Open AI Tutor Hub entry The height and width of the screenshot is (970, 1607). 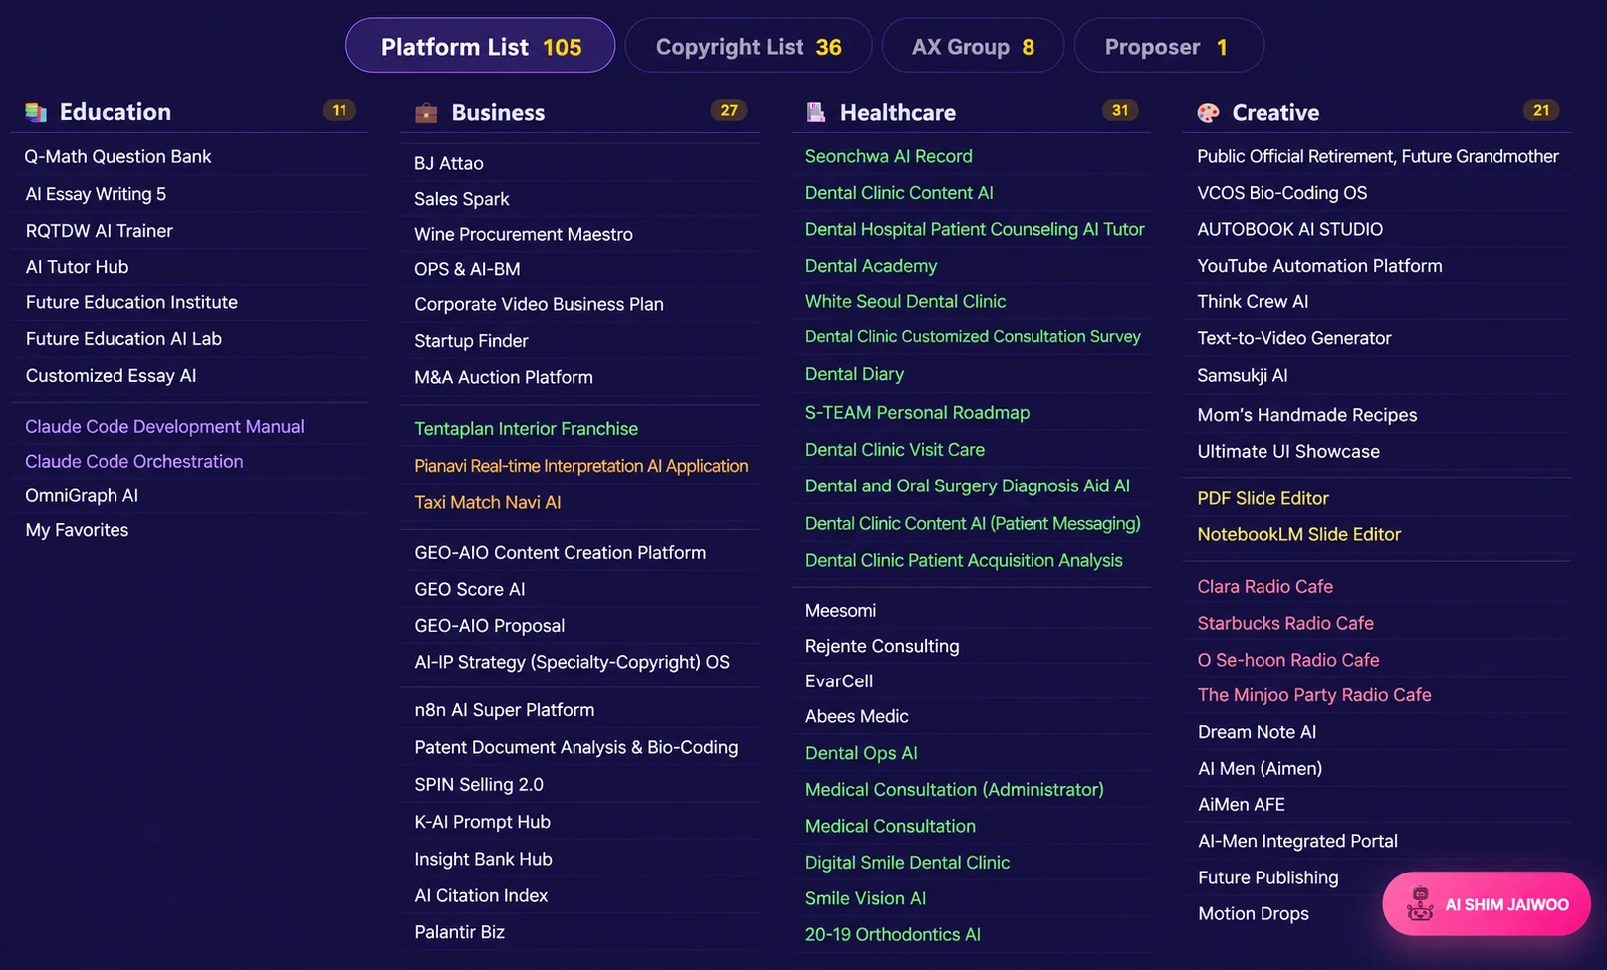coord(77,267)
